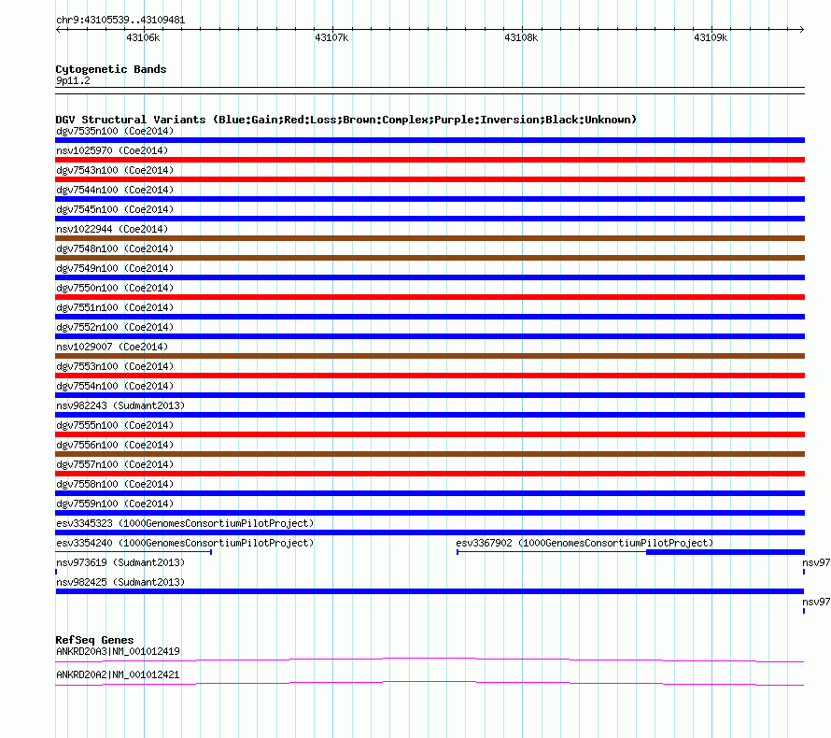Screen dimensions: 831x738
Task: Click the blue bar for nsv982425
Action: tap(430, 591)
